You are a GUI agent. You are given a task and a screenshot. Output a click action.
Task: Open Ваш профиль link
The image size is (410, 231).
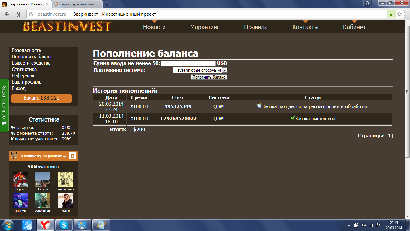tap(26, 82)
